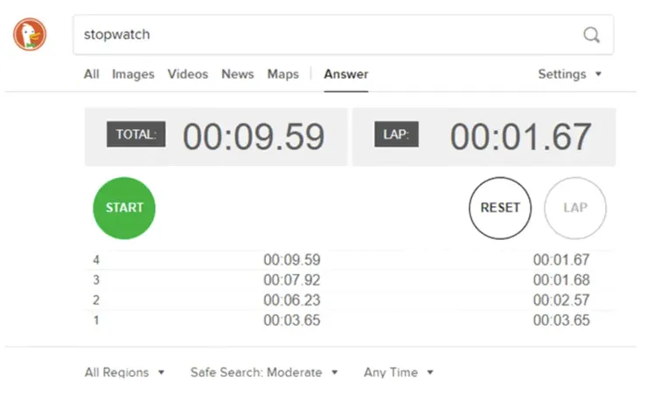Click the search box containing stopwatch
The width and height of the screenshot is (647, 398).
[x=344, y=35]
